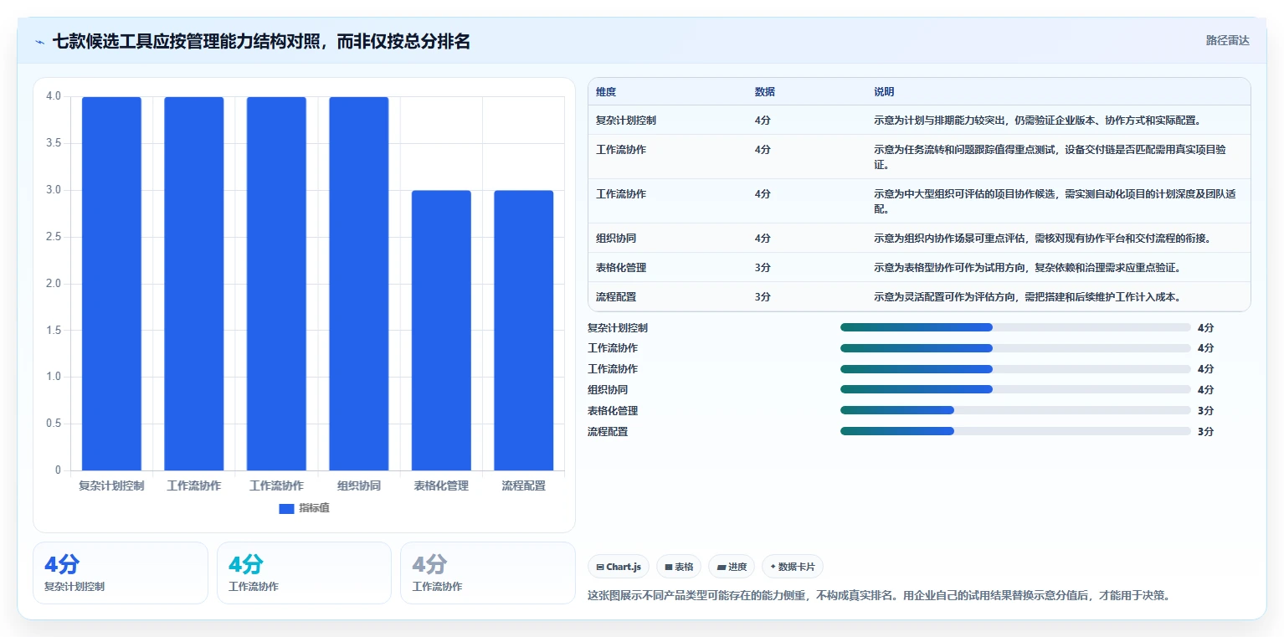Click the 组织协同 x-axis label
1284x637 pixels.
[359, 485]
